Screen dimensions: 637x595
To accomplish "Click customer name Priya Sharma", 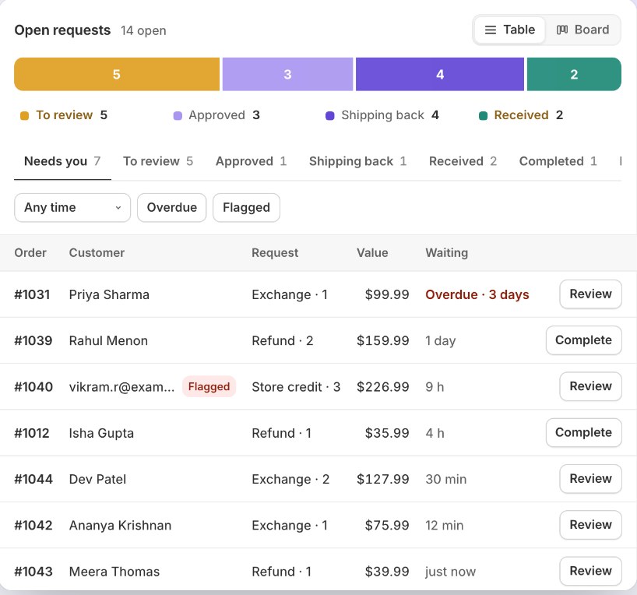I will coord(109,294).
